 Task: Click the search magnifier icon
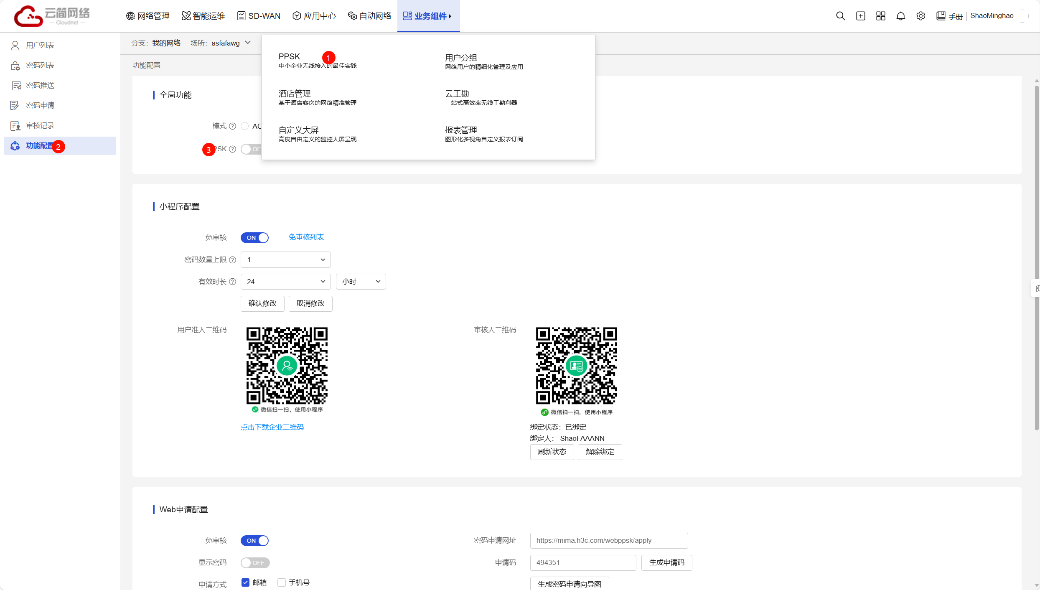tap(840, 16)
